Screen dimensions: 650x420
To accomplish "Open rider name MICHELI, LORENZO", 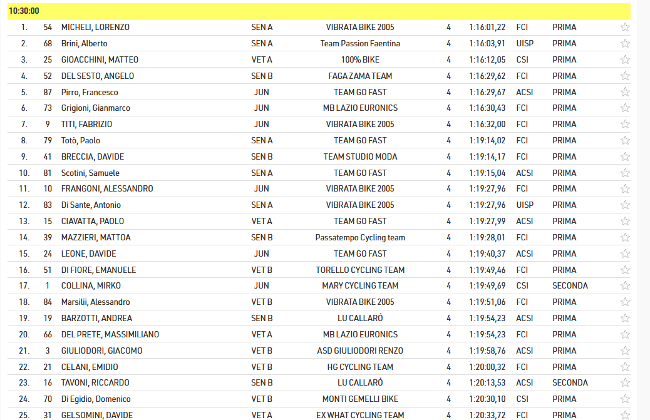I will (x=95, y=28).
